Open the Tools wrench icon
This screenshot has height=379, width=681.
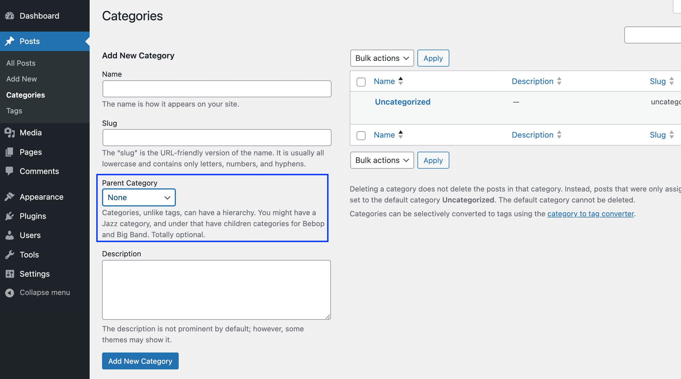pyautogui.click(x=10, y=254)
